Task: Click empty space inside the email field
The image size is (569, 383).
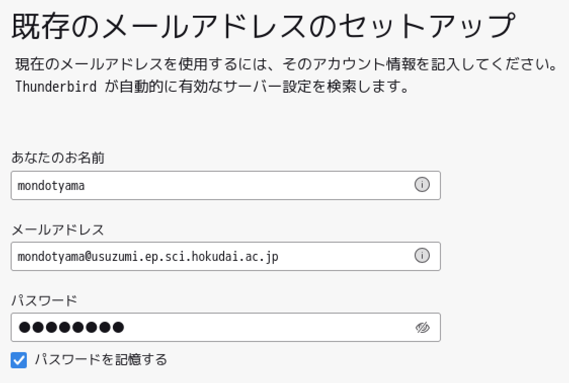Action: pyautogui.click(x=345, y=256)
